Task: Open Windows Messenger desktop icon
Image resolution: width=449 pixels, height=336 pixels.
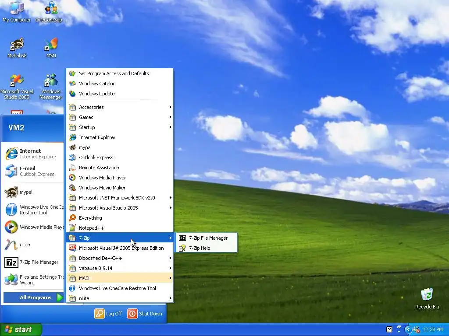Action: tap(51, 87)
